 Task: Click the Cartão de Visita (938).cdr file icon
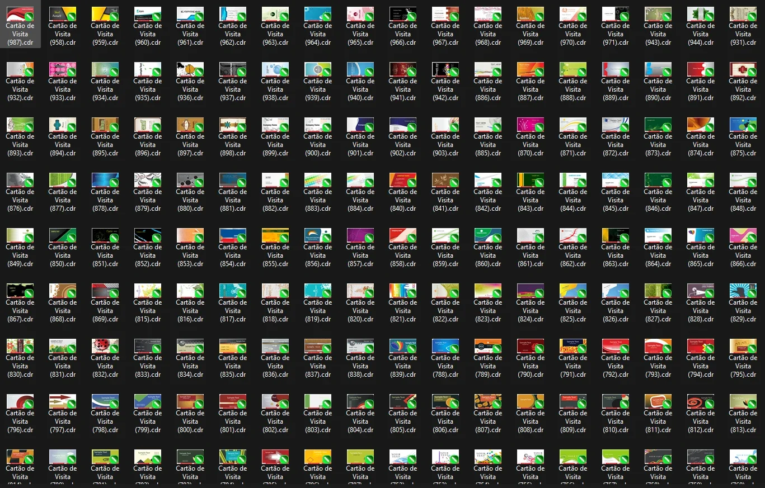(275, 69)
